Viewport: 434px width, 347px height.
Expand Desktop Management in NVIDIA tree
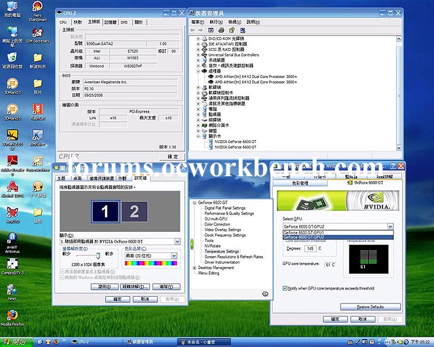coord(195,268)
